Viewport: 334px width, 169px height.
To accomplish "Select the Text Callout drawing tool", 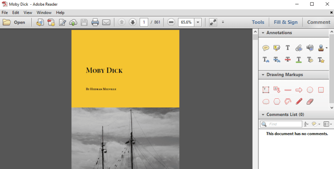I will point(277,90).
